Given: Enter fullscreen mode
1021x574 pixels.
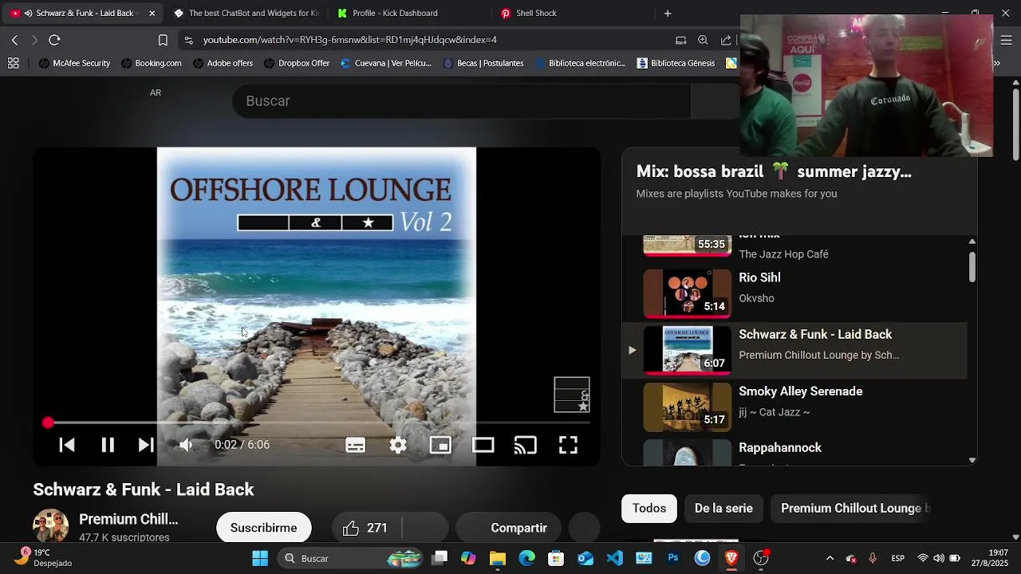Looking at the screenshot, I should 568,445.
